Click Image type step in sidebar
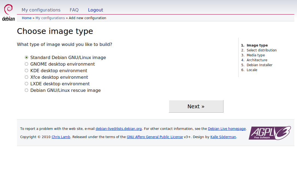This screenshot has width=297, height=172. pyautogui.click(x=257, y=45)
